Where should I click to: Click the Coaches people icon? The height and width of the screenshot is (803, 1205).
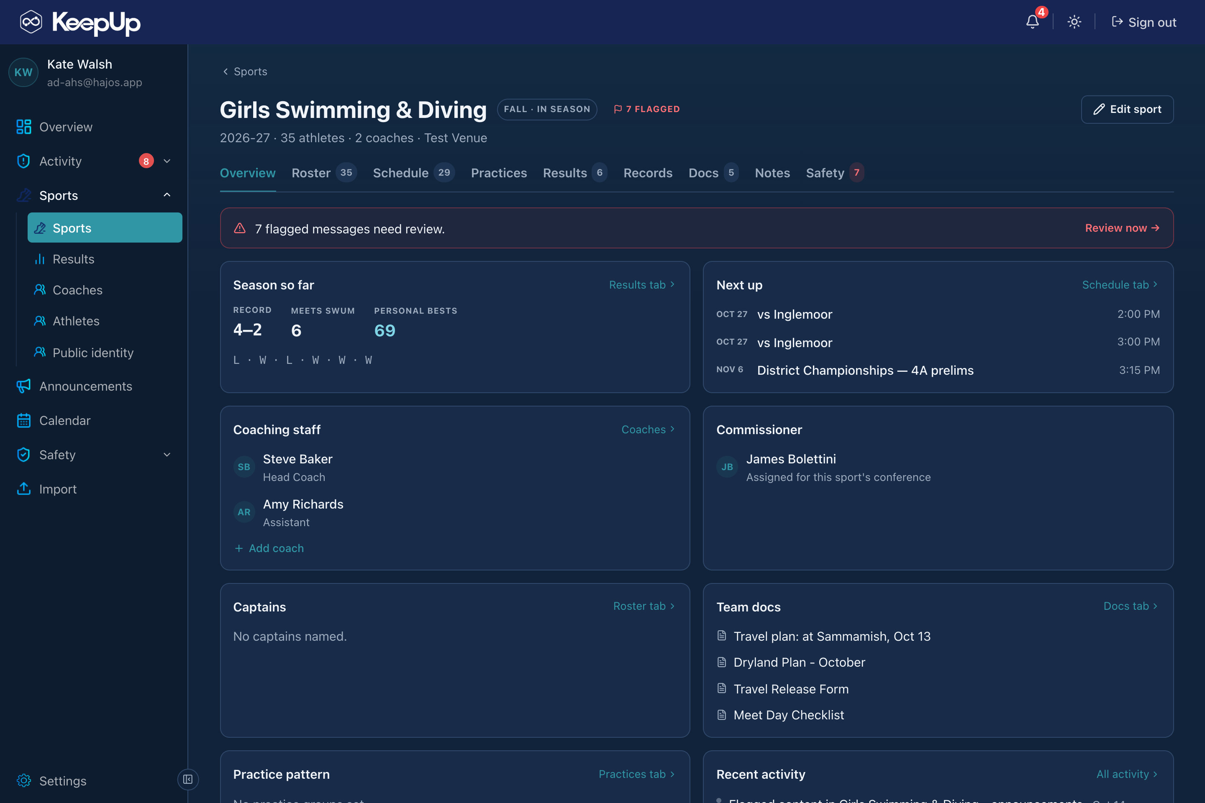coord(39,290)
